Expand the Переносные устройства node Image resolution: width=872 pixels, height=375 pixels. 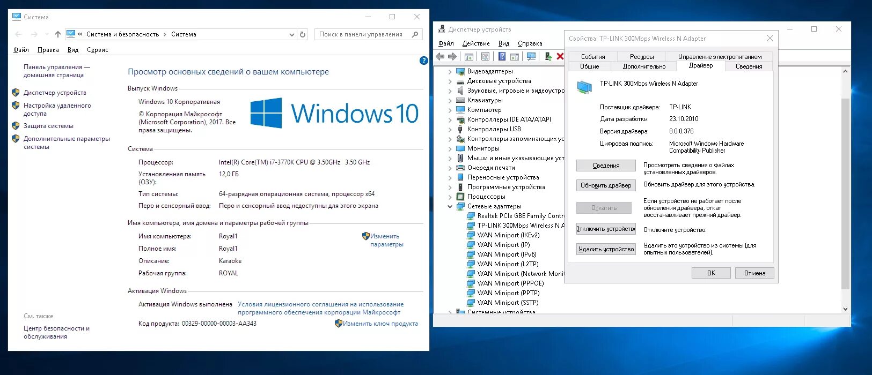450,177
